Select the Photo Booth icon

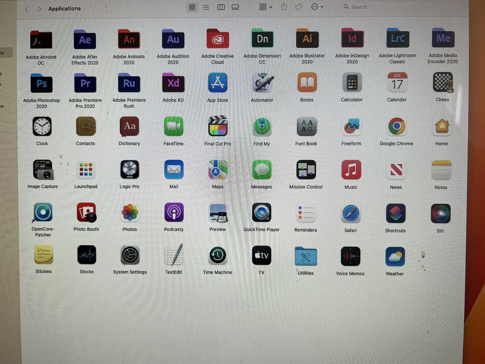click(86, 212)
